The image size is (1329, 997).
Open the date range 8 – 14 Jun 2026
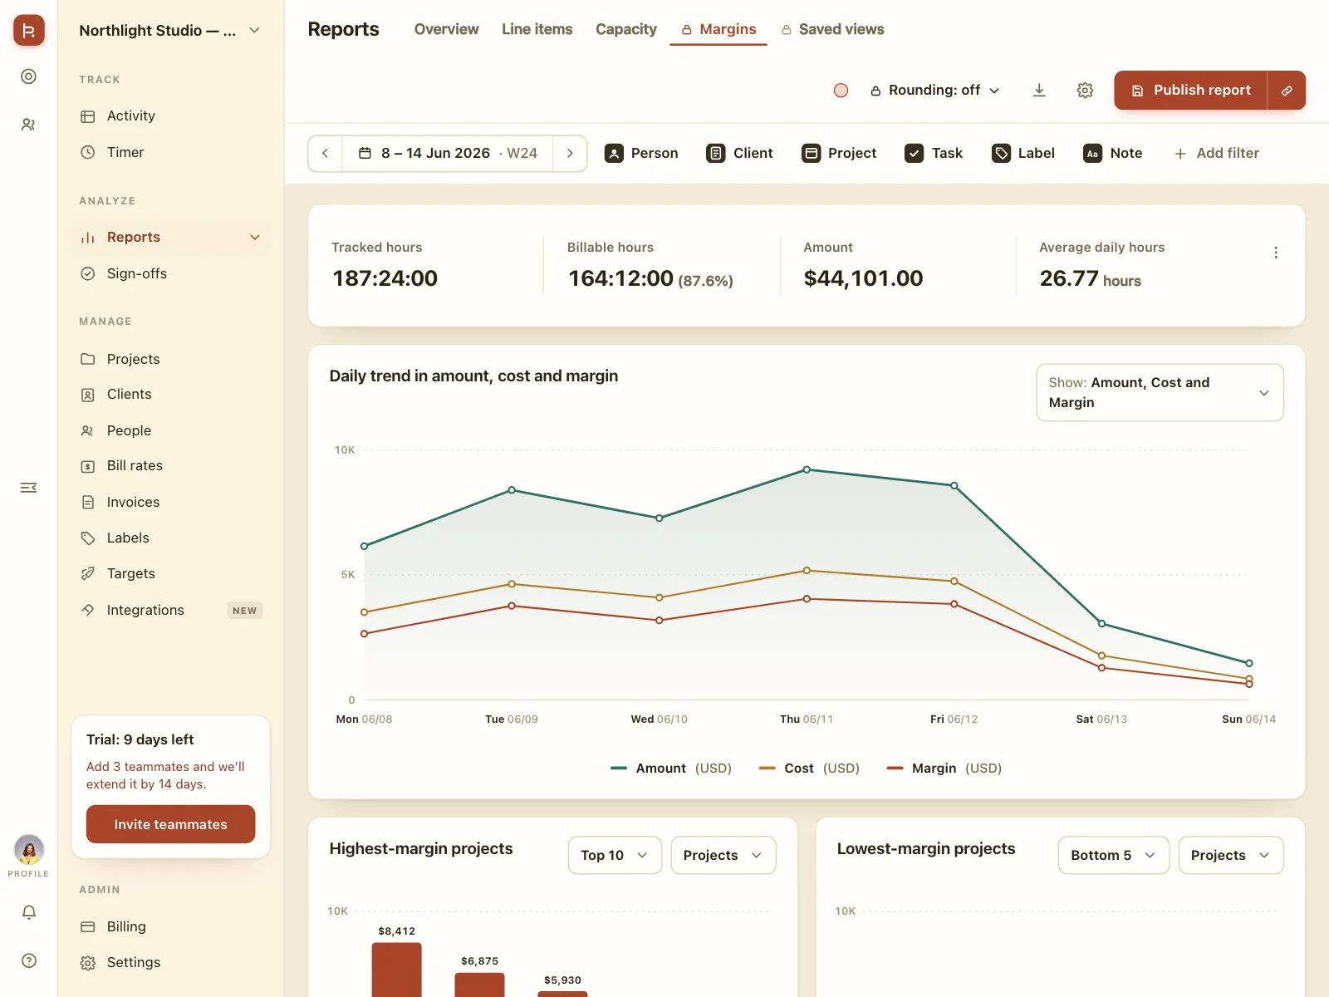point(448,154)
